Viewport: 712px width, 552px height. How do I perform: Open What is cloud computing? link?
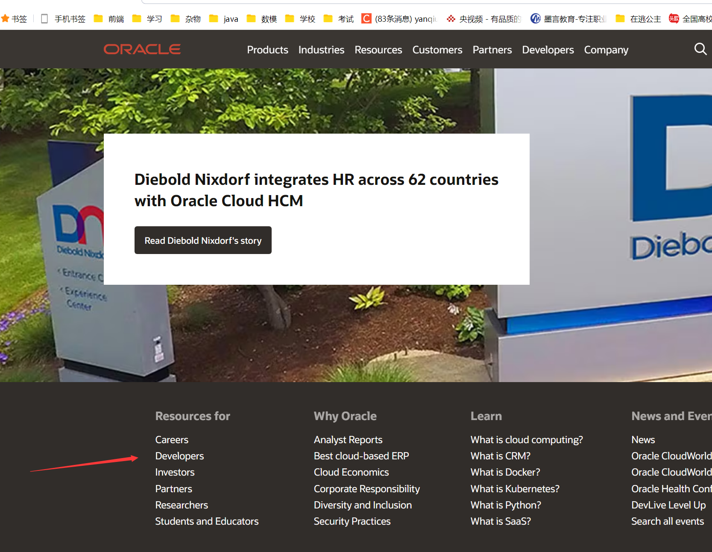[527, 440]
